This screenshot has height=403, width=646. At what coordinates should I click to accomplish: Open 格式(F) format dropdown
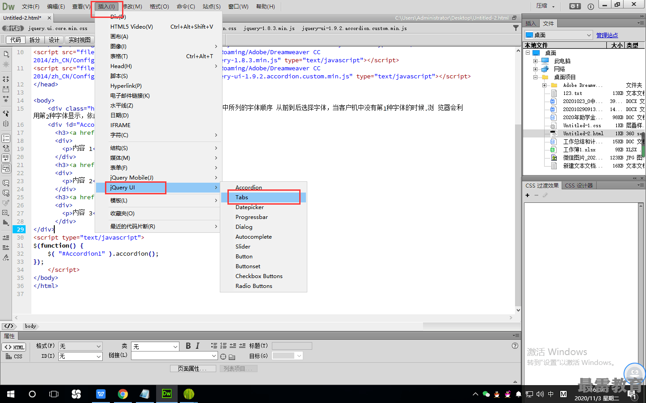(x=81, y=346)
